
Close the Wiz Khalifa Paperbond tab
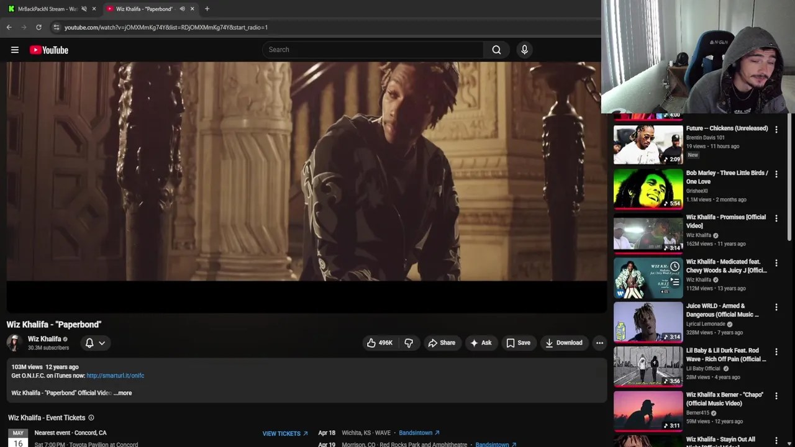pos(192,9)
